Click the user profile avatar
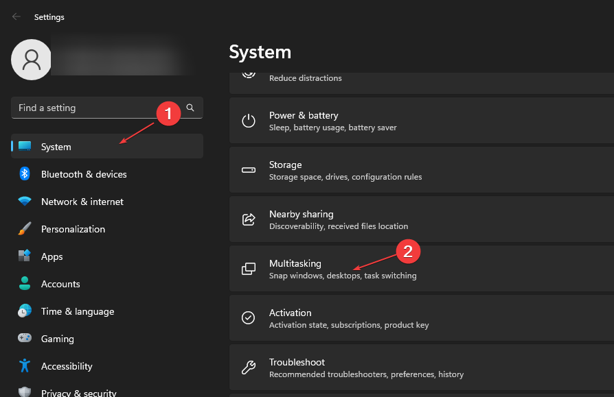Image resolution: width=614 pixels, height=397 pixels. [31, 60]
